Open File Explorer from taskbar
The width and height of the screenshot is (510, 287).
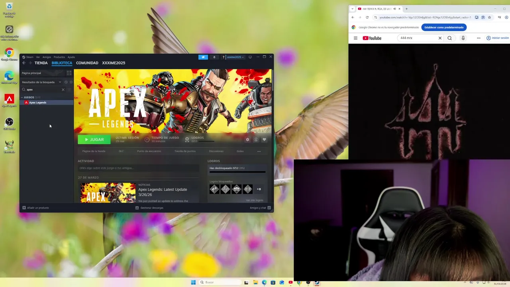click(255, 283)
